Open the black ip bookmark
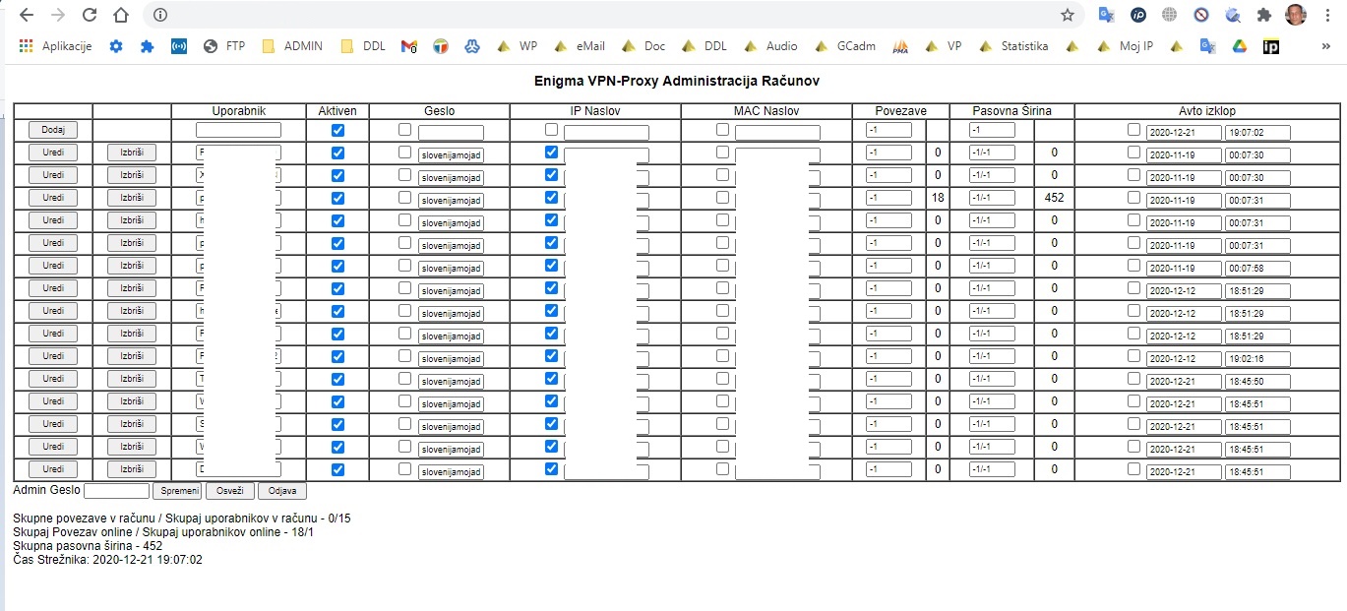 1271,46
